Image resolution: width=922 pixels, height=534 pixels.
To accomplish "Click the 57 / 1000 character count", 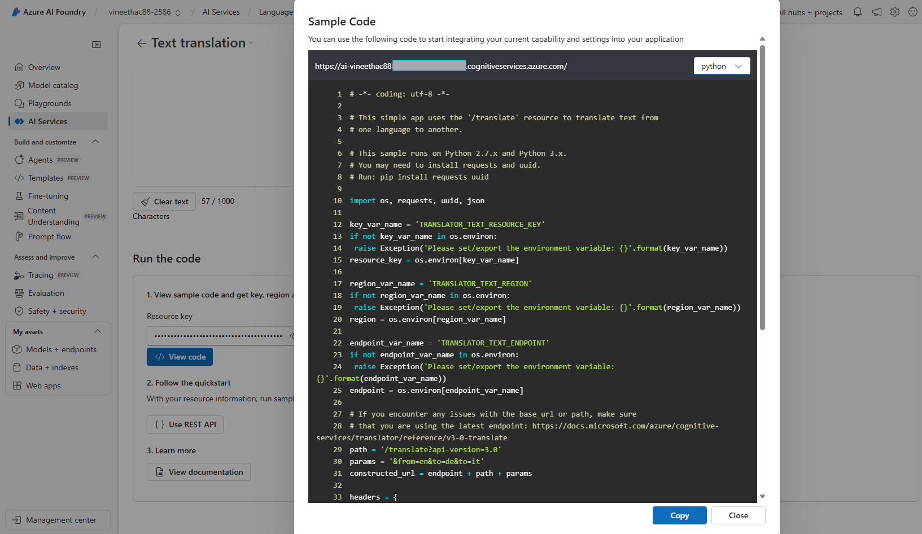I will click(x=218, y=201).
